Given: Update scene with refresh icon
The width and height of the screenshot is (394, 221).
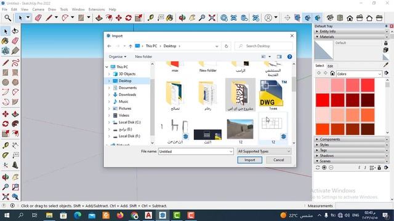Looking at the screenshot, I should coord(318,168).
